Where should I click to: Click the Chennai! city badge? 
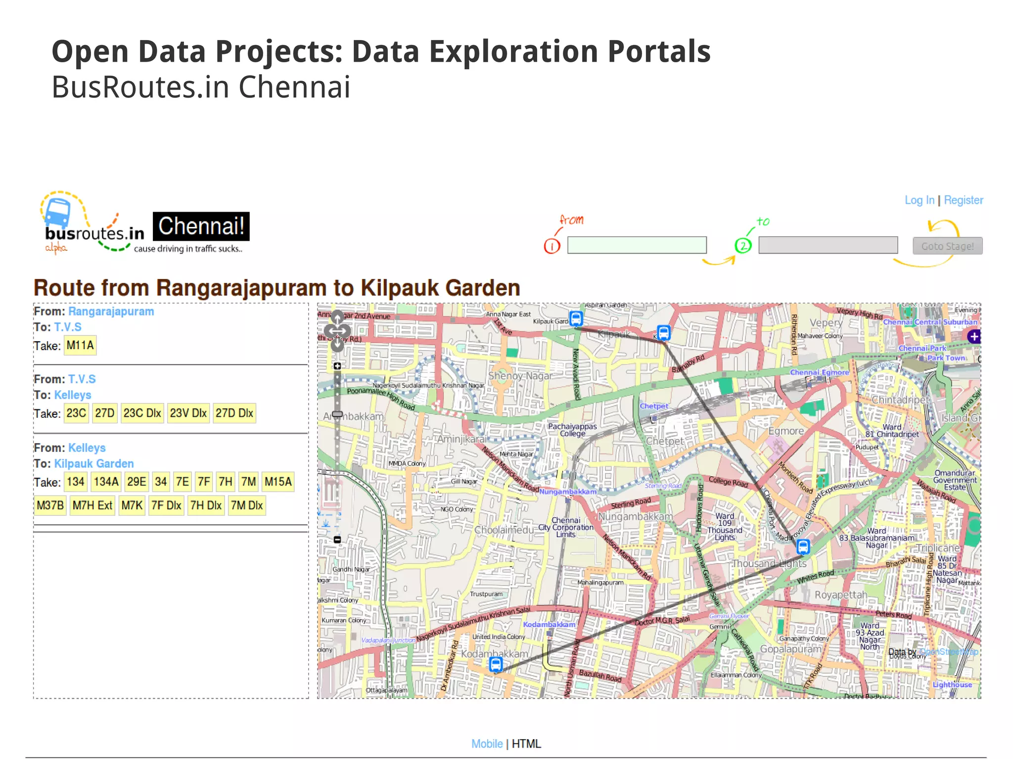(201, 226)
